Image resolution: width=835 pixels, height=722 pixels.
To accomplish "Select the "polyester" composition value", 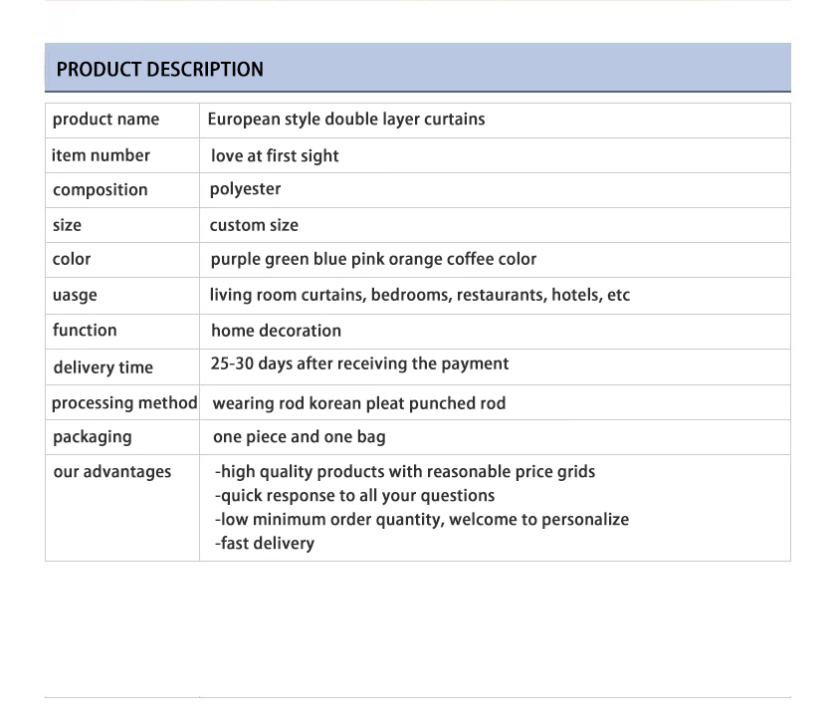I will click(x=245, y=189).
